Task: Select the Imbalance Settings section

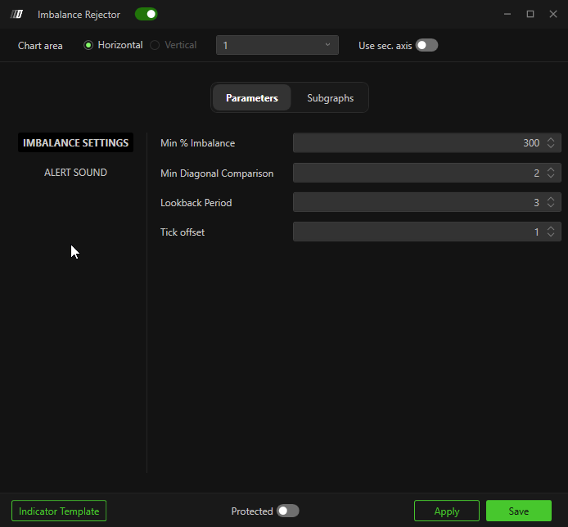Action: [75, 142]
